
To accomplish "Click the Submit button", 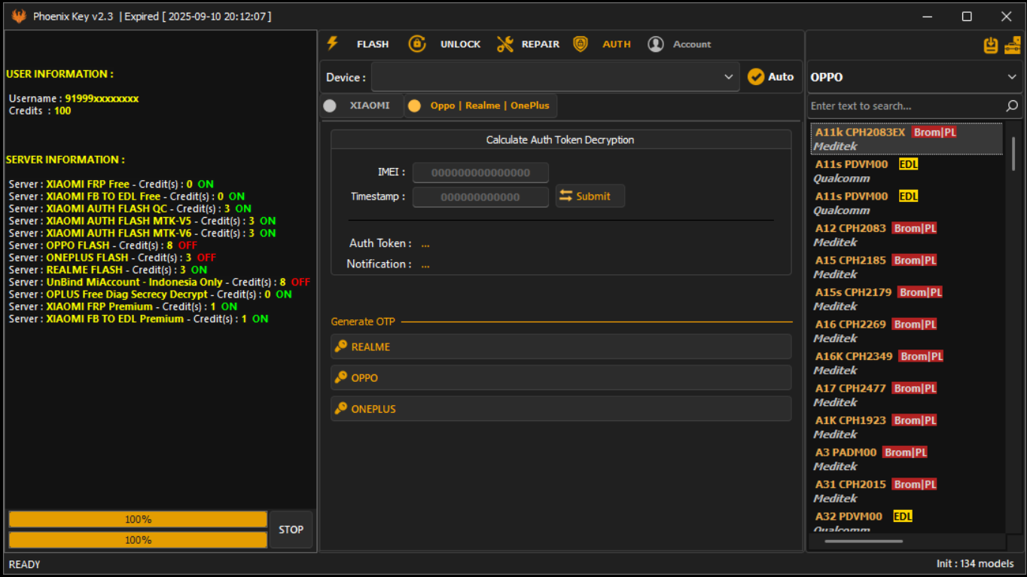I will coord(590,196).
